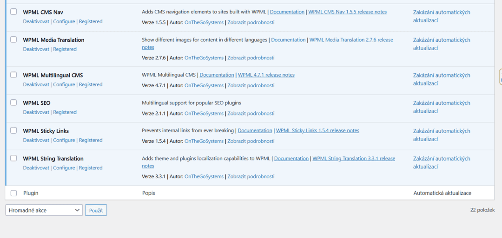The width and height of the screenshot is (502, 238).
Task: Click OnTheGoSystems in WPML Multilingual CMS row
Action: pyautogui.click(x=204, y=86)
